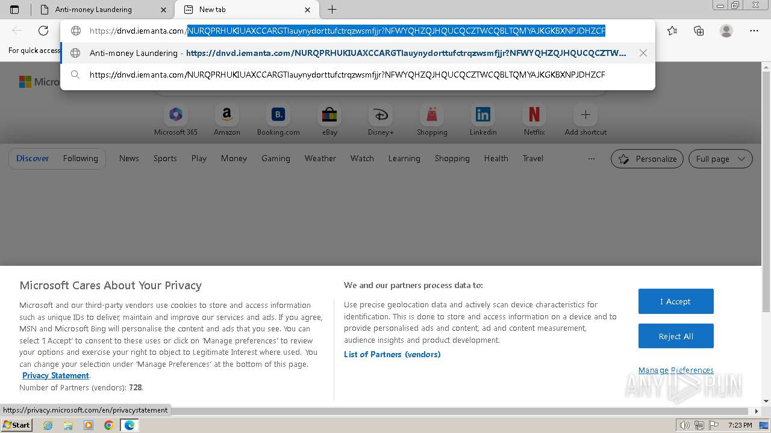Go to the Sports category
771x433 pixels.
tap(165, 158)
